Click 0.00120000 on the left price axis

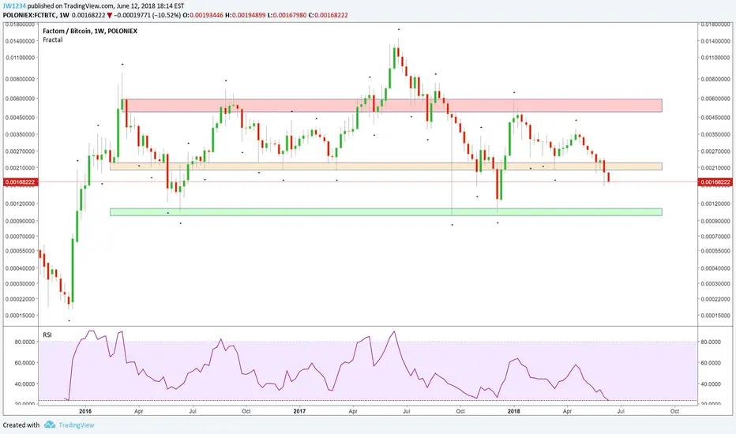(x=21, y=204)
